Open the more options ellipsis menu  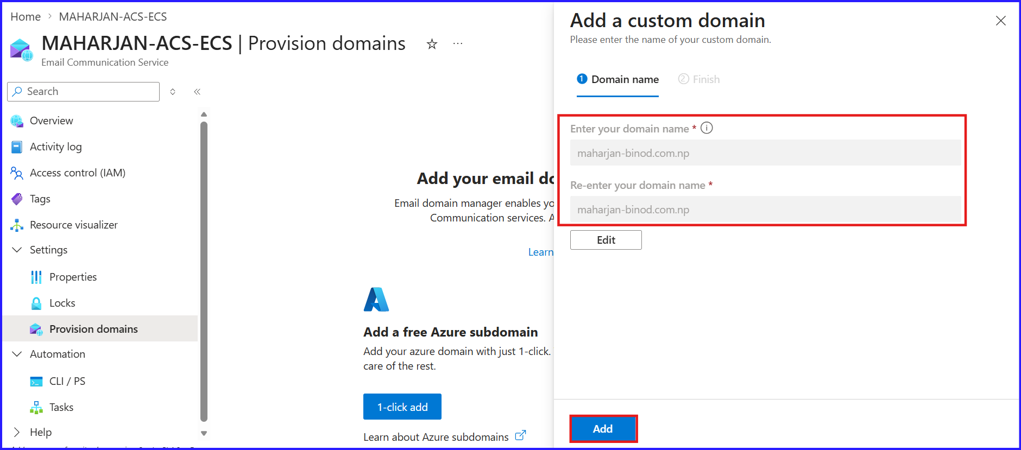(x=458, y=43)
